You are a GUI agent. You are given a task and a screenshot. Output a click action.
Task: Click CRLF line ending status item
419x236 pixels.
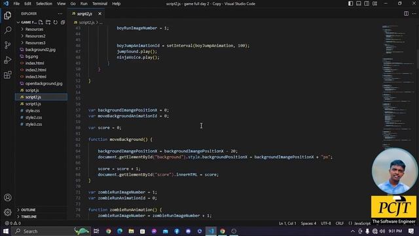pyautogui.click(x=339, y=223)
